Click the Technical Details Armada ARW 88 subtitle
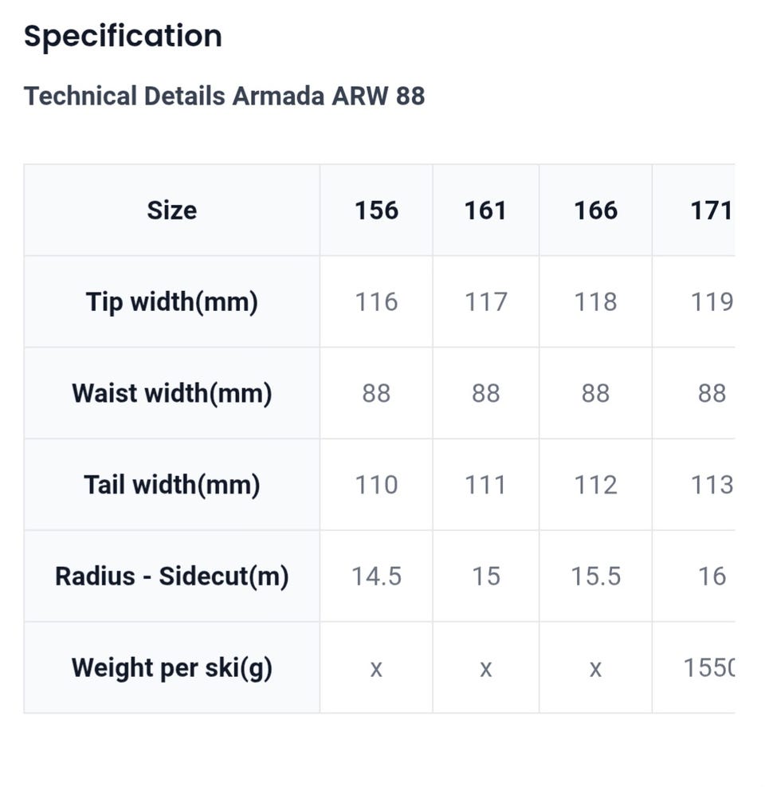Image resolution: width=765 pixels, height=787 pixels. 224,96
